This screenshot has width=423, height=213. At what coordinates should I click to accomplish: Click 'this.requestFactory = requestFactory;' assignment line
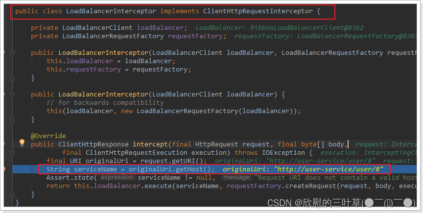click(118, 70)
